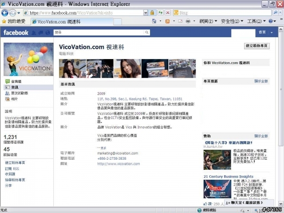Click the Print toolbar icon

coord(188,21)
